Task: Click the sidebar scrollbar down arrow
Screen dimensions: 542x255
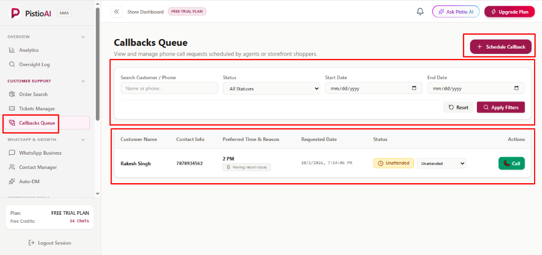Action: click(x=97, y=194)
